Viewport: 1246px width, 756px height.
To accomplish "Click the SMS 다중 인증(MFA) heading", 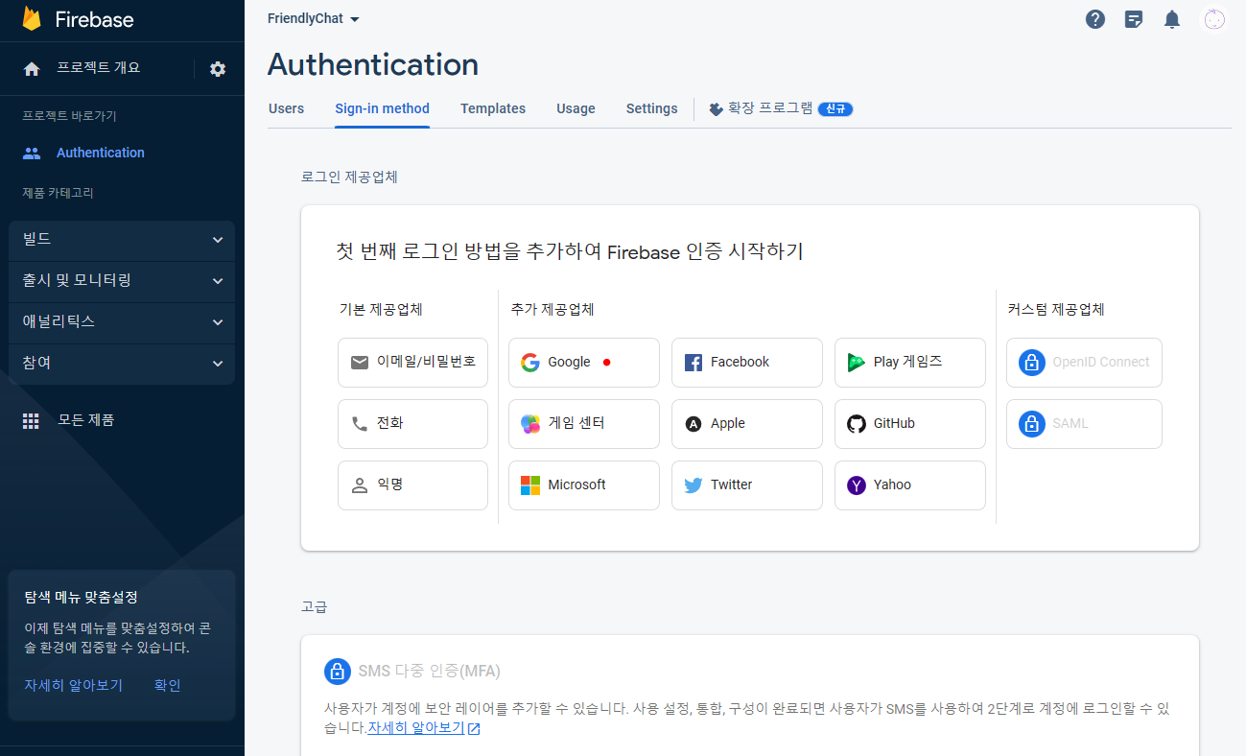I will 429,671.
